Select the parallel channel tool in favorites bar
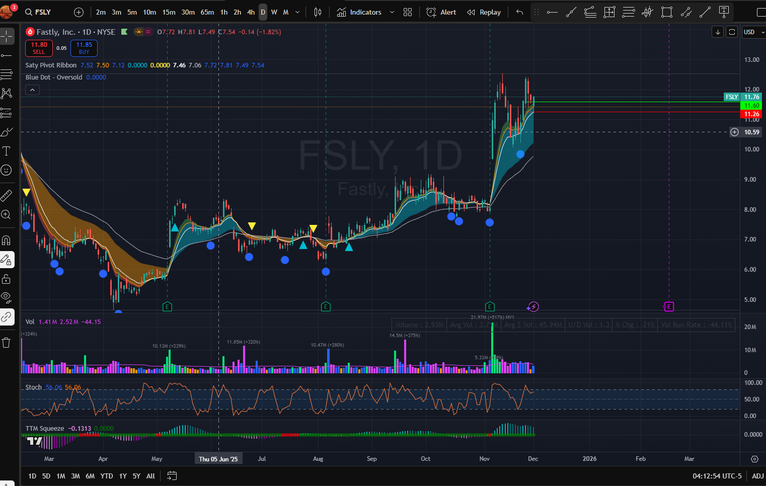Screen dimensions: 766x486 (685, 12)
